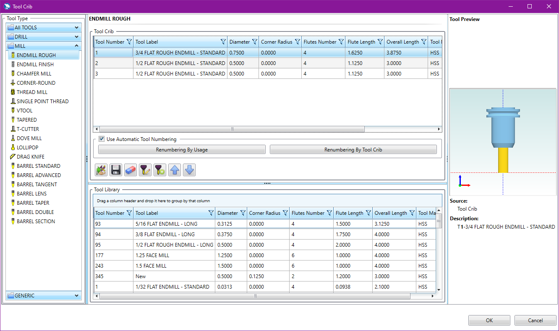Click the load tools icon in crib toolbar
This screenshot has width=559, height=331.
(101, 170)
